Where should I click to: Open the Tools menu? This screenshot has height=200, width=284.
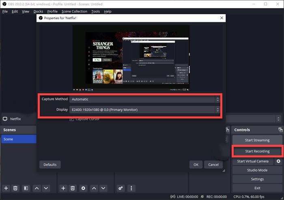(x=95, y=11)
